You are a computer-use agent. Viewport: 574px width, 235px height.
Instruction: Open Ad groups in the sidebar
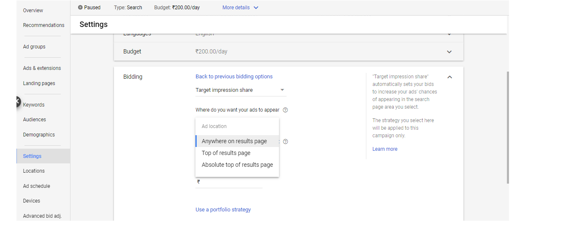coord(34,47)
